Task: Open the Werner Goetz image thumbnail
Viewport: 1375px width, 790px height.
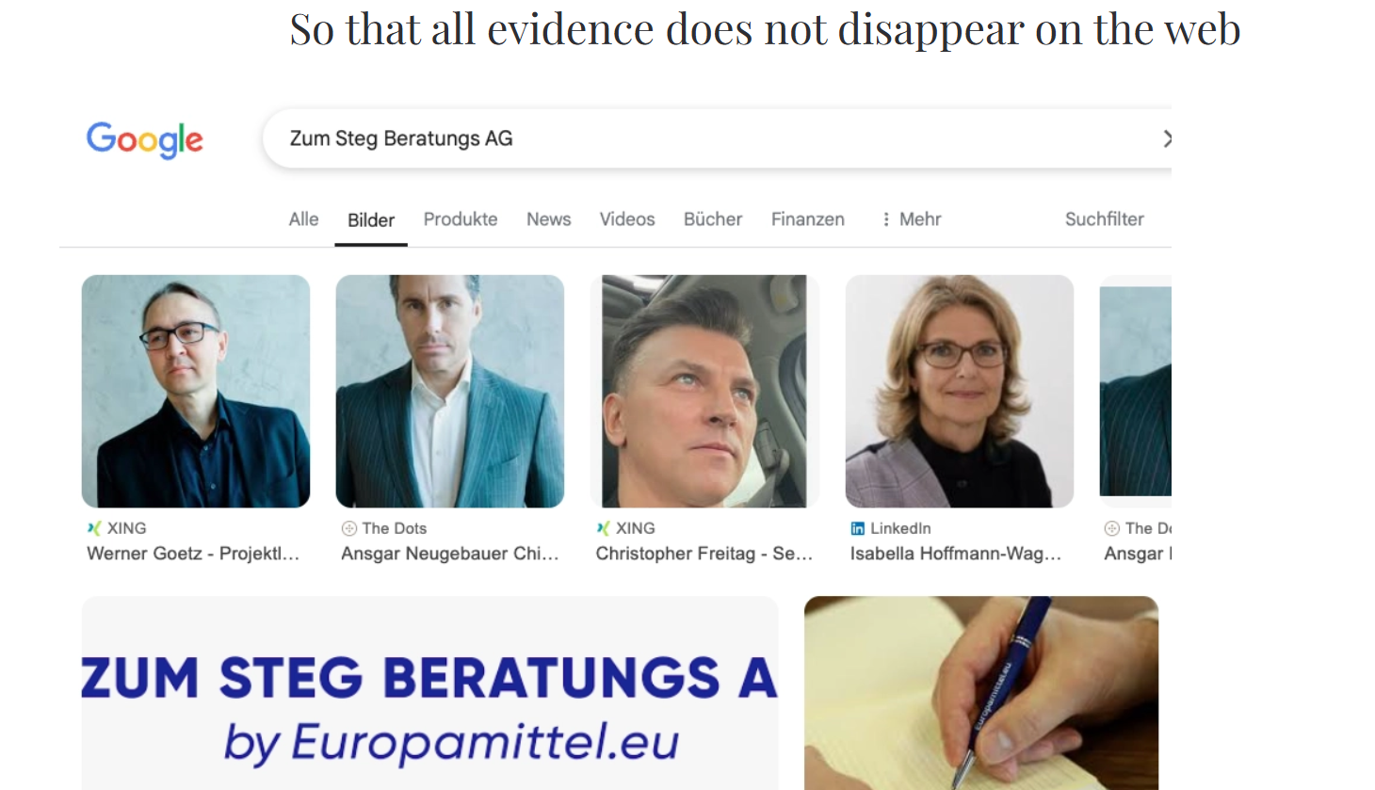Action: click(196, 391)
